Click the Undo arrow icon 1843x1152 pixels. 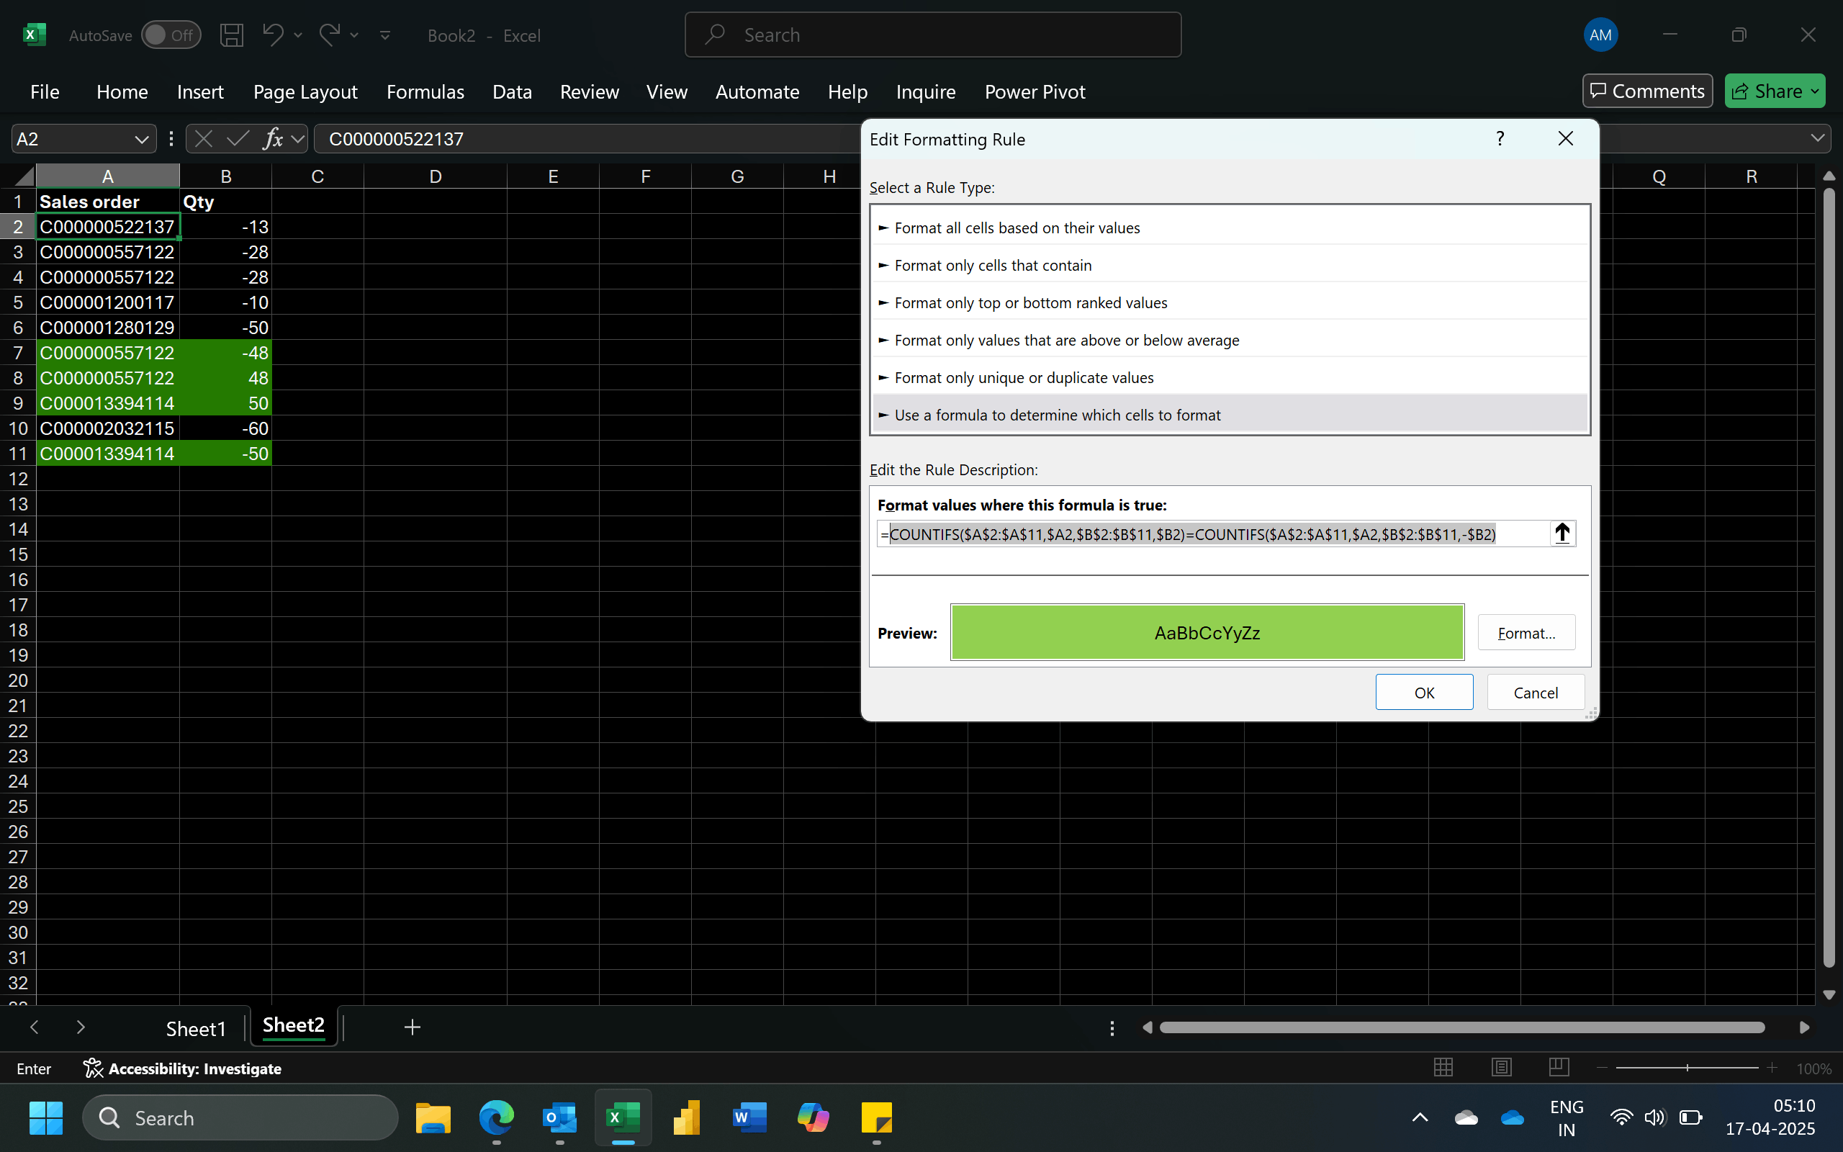tap(273, 35)
